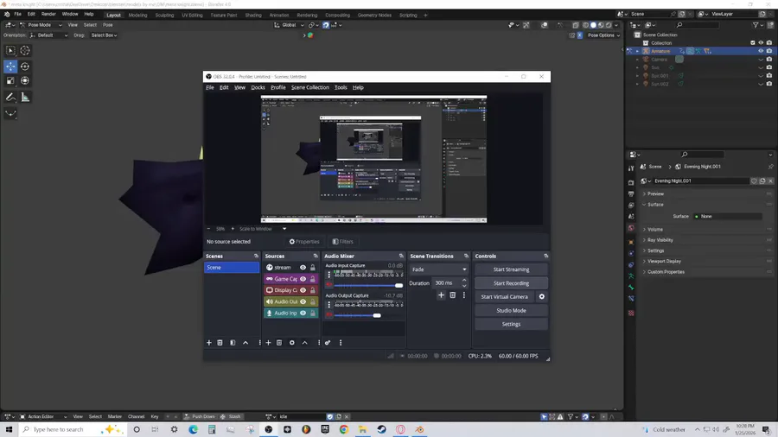Open Render menu in Blender
This screenshot has height=437, width=778.
click(48, 15)
